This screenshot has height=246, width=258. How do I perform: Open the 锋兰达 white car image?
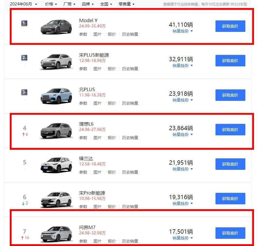56,165
